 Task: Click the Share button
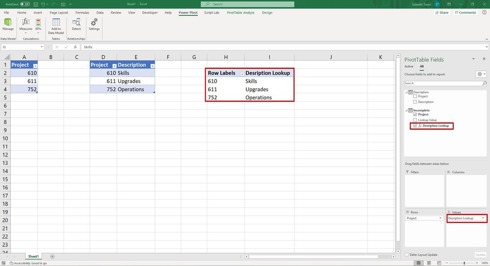pyautogui.click(x=442, y=12)
